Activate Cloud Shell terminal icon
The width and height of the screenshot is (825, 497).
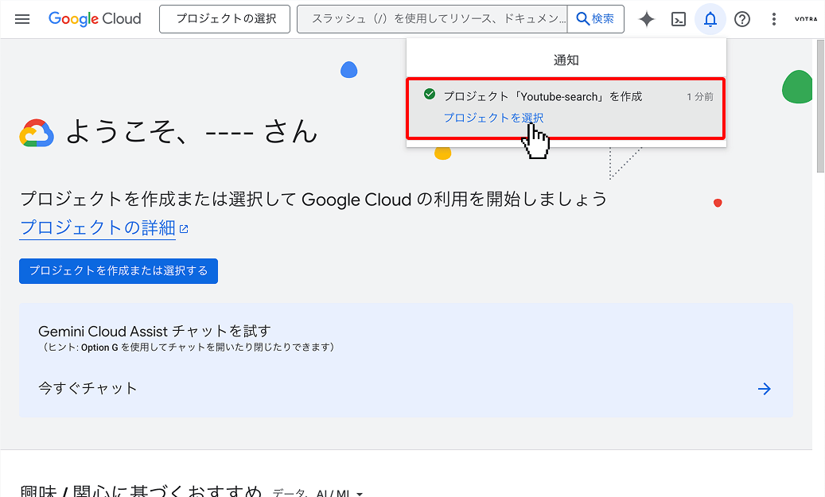click(679, 19)
